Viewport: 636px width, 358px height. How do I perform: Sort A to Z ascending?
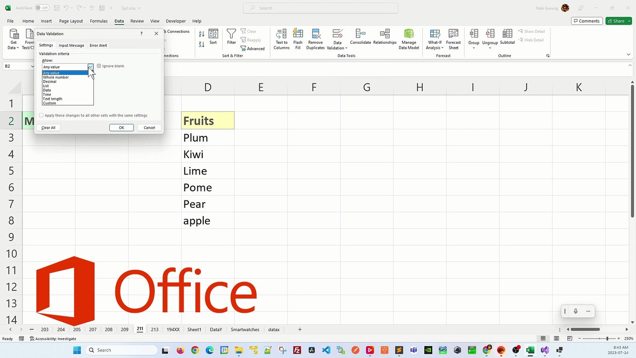pos(202,34)
